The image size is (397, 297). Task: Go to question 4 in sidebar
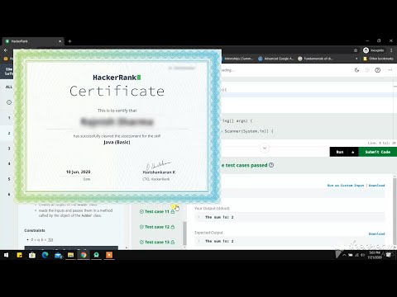click(9, 163)
